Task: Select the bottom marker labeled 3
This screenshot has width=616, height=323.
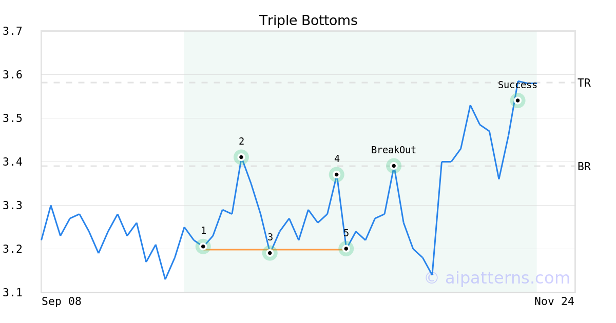Action: [x=270, y=253]
